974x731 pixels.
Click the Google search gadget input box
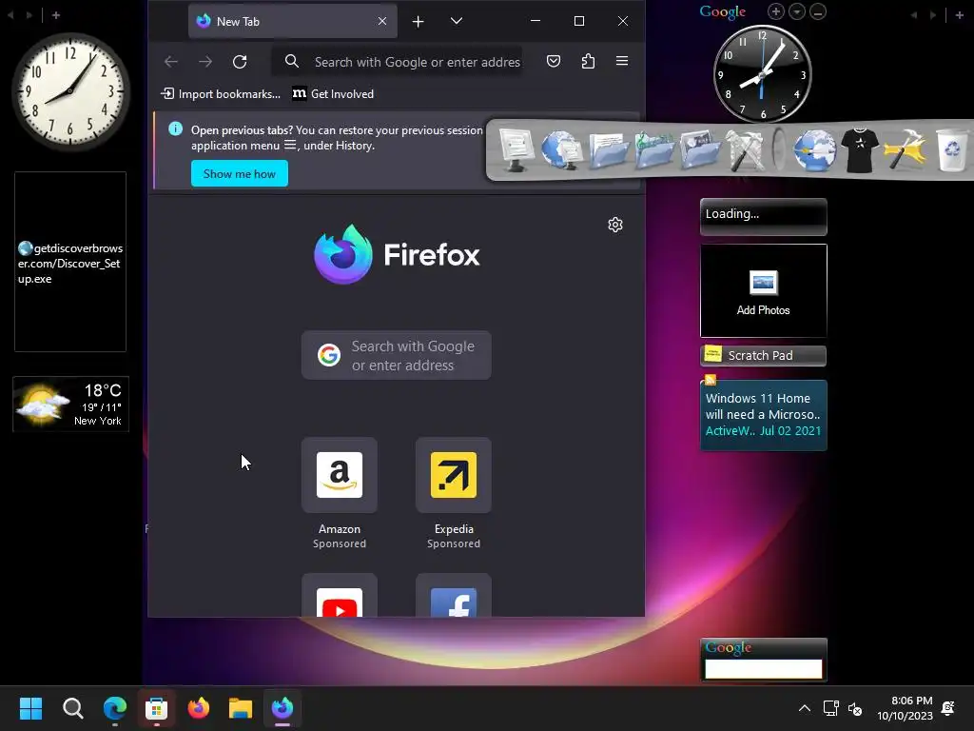(x=764, y=669)
